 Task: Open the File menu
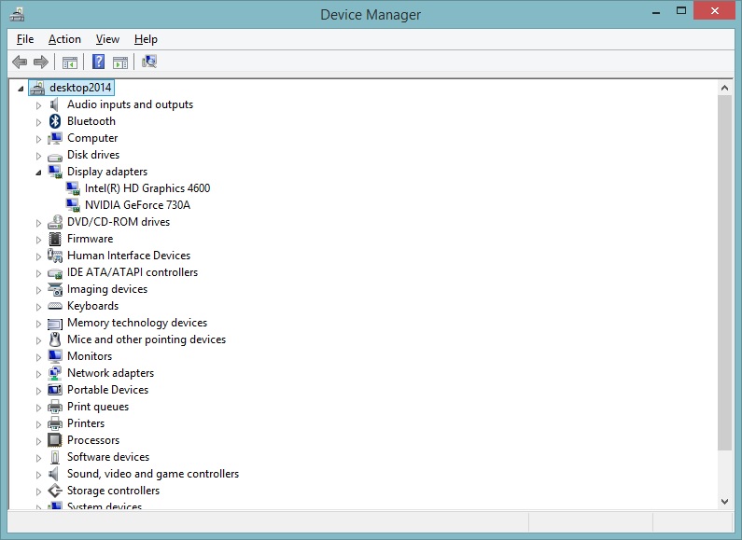pos(25,39)
